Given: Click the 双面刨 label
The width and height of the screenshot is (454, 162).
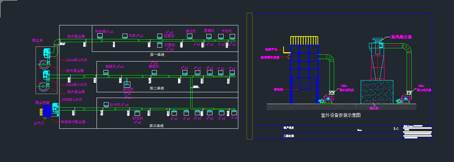Looking at the screenshot, I should click(x=169, y=45).
